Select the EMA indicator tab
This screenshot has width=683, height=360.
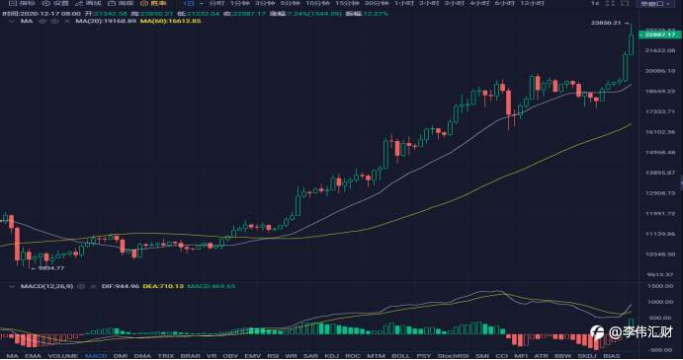33,356
